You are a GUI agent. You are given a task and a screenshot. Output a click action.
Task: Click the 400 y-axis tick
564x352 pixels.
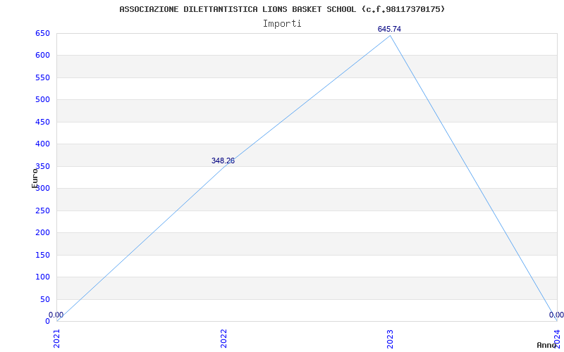click(42, 144)
